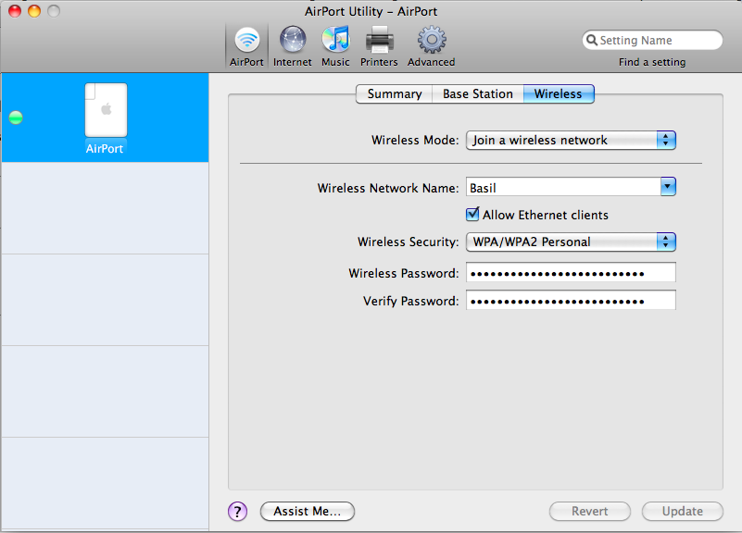Open the Wireless Mode dropdown

click(571, 141)
